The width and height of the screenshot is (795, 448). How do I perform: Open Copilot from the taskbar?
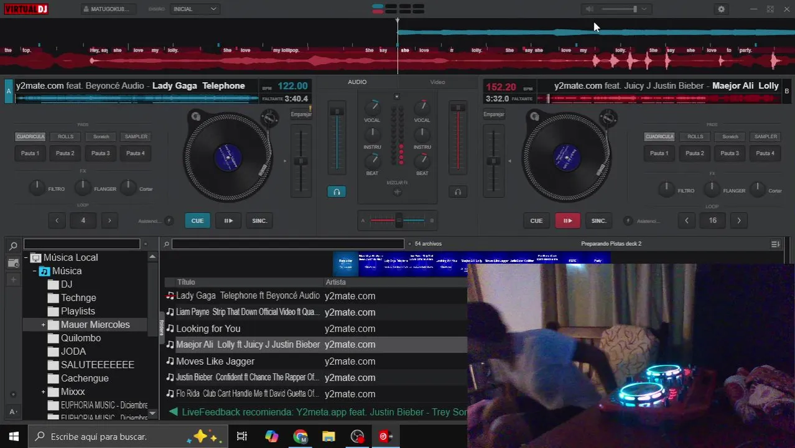(x=272, y=437)
